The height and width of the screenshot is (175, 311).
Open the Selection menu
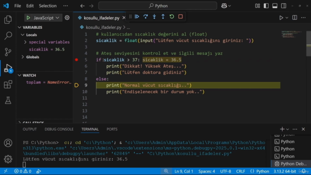[x=48, y=6]
